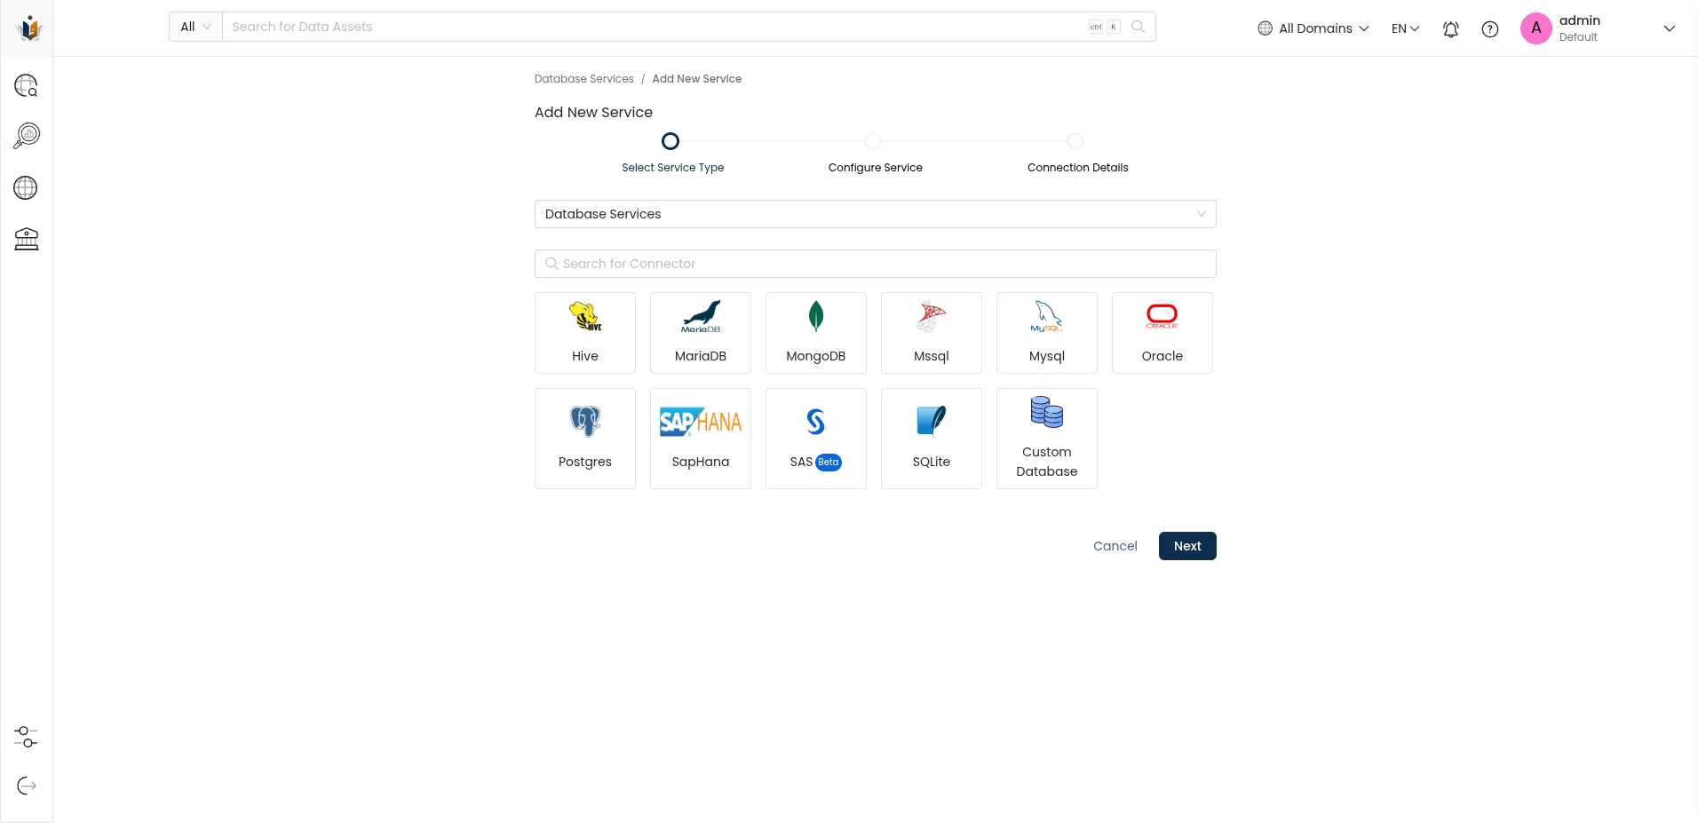The width and height of the screenshot is (1698, 823).
Task: Focus the Search for Data Assets field
Action: (657, 27)
